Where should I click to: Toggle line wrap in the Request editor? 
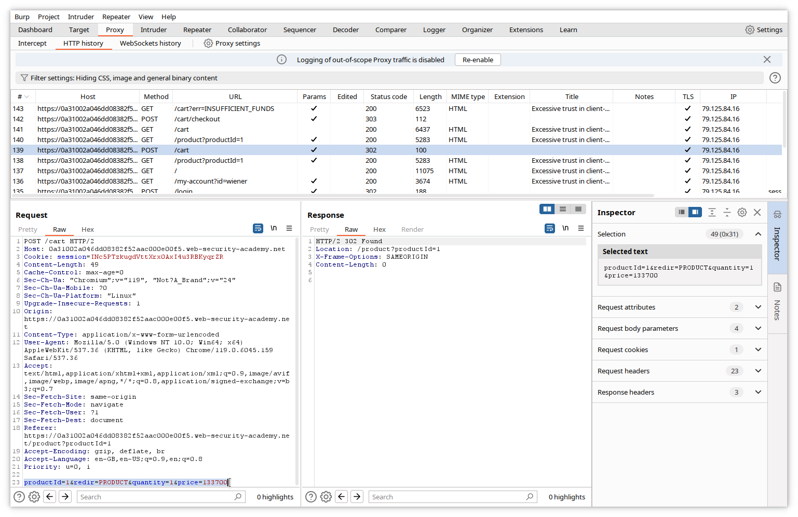258,228
